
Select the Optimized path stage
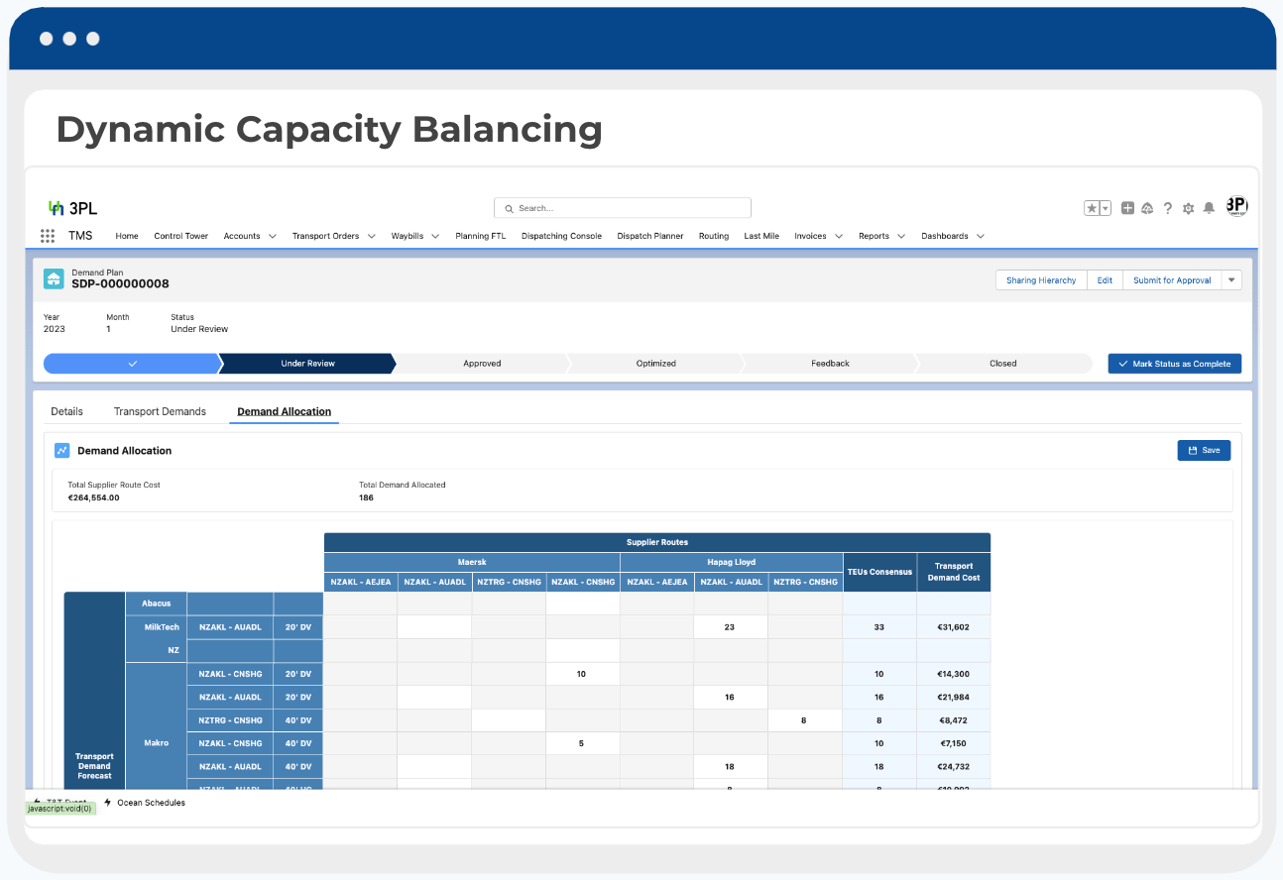[656, 364]
